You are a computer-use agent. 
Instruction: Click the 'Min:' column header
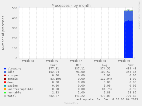coord(79,65)
